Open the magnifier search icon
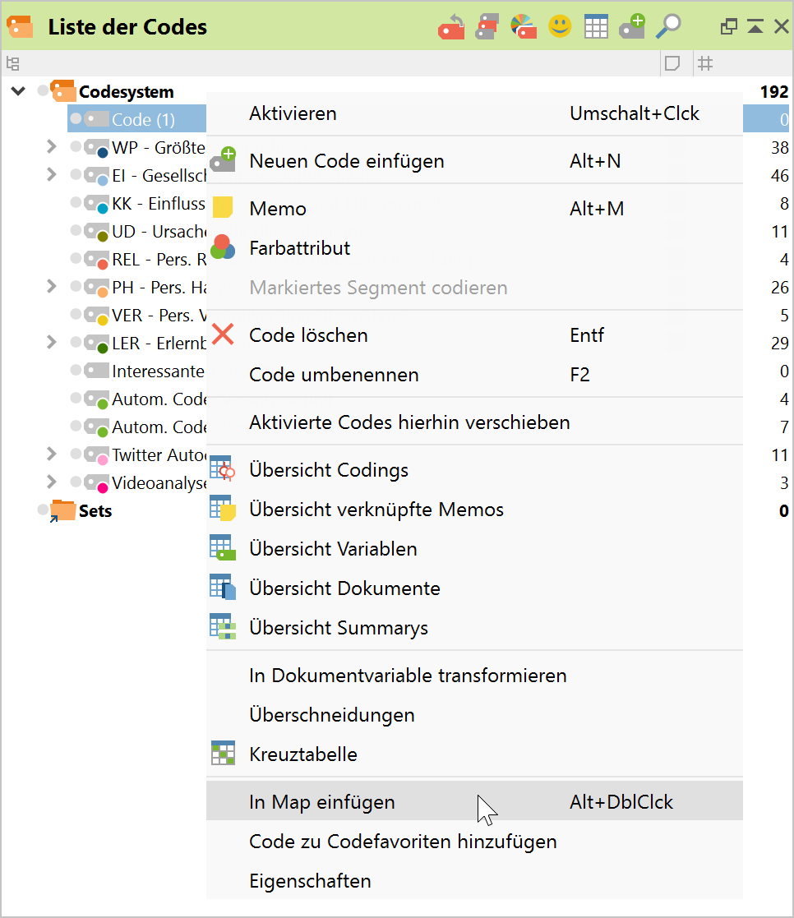This screenshot has height=918, width=794. point(668,27)
